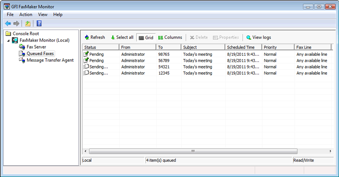Open the View menu
The image size is (339, 177).
point(43,14)
